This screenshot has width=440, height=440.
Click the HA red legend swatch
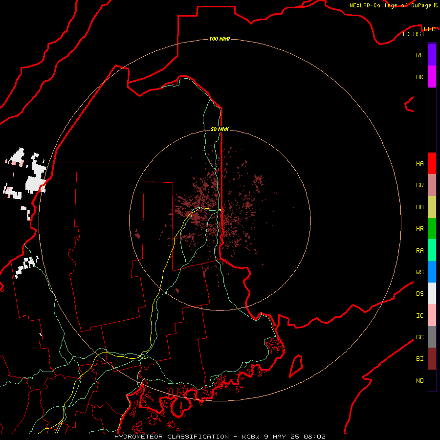[432, 163]
